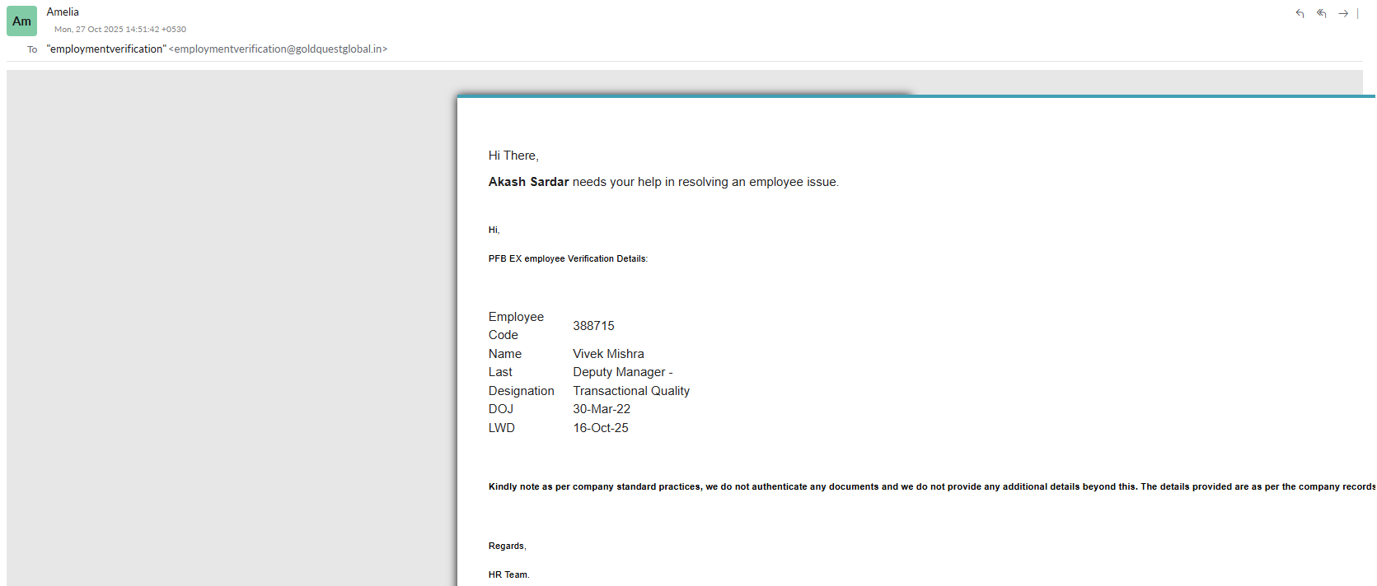The image size is (1377, 586).
Task: Click the employee code value 388715
Action: [x=593, y=326]
